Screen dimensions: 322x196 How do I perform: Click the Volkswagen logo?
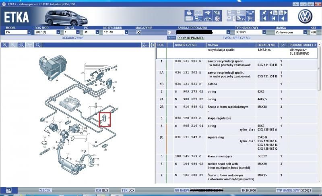point(305,16)
